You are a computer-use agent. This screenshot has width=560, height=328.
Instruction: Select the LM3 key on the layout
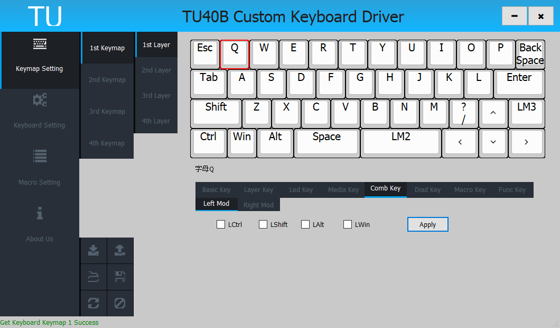pyautogui.click(x=527, y=113)
